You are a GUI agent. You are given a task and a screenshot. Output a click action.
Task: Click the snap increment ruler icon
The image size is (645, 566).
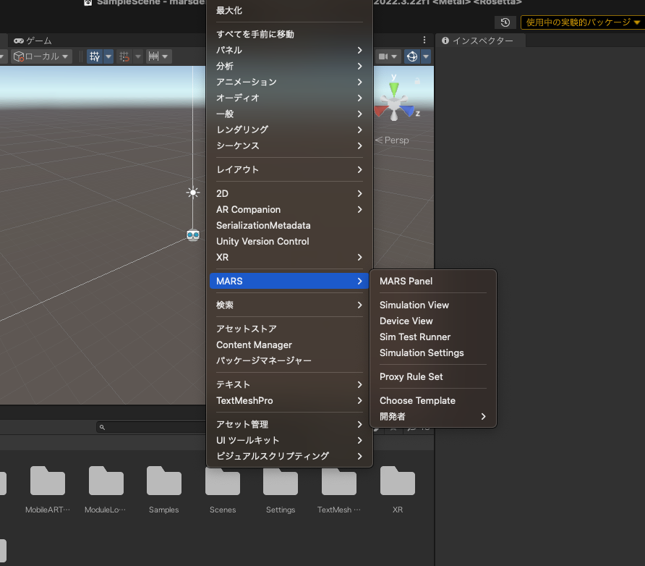[153, 56]
